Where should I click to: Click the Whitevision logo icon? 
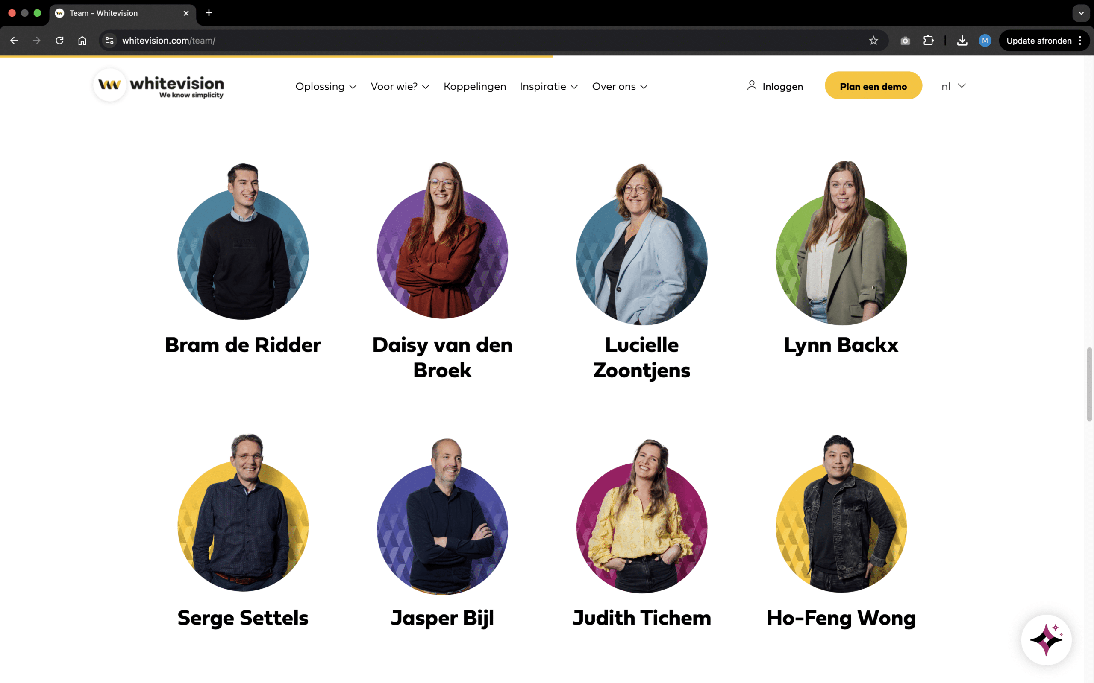click(109, 85)
